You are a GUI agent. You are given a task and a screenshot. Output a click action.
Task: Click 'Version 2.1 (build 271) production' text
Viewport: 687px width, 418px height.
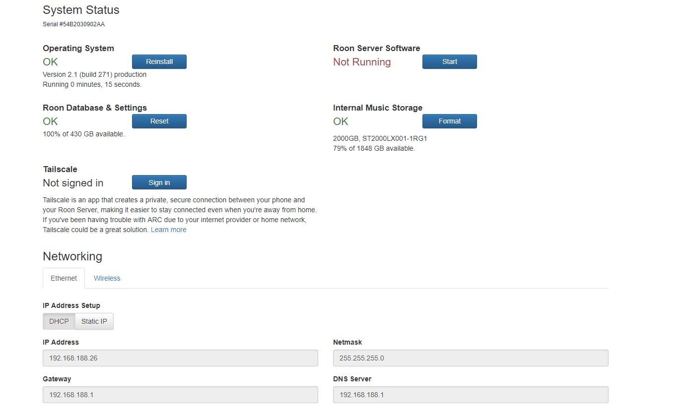95,74
